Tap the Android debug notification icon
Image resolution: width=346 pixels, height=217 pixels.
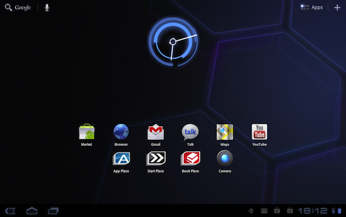click(x=251, y=211)
